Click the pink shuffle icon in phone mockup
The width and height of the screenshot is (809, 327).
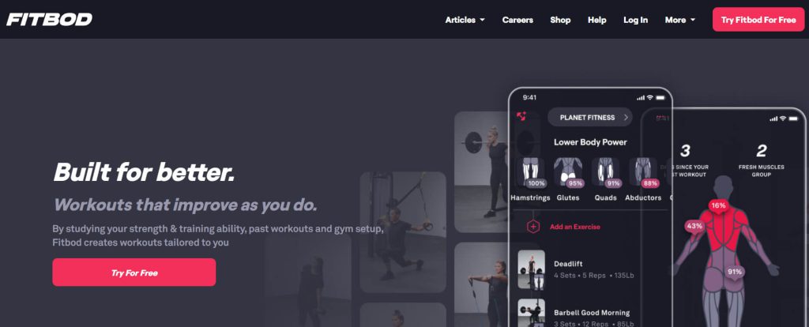[x=521, y=117]
